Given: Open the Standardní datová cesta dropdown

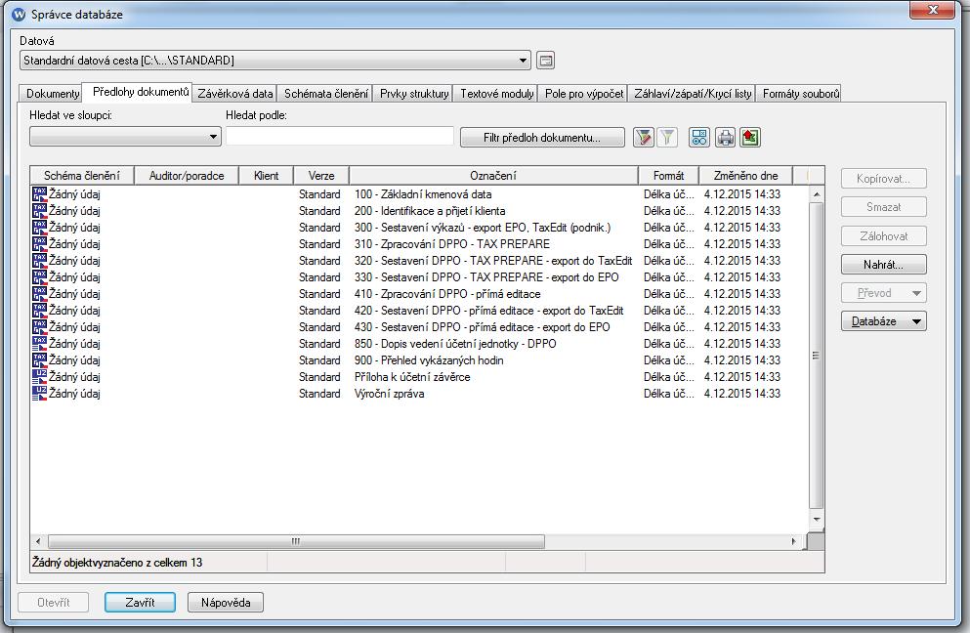Looking at the screenshot, I should (x=523, y=61).
